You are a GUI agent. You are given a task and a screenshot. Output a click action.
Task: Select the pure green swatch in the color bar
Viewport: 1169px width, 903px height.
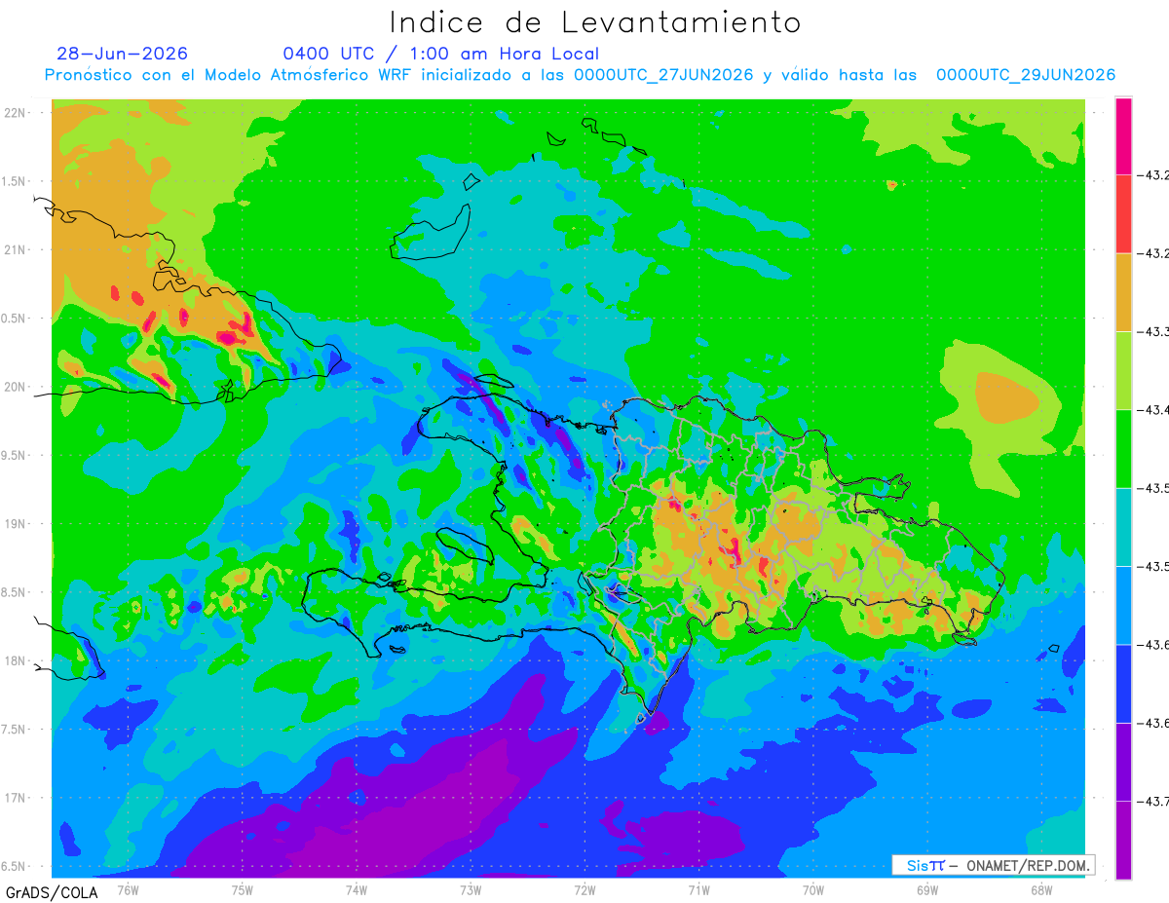1123,449
